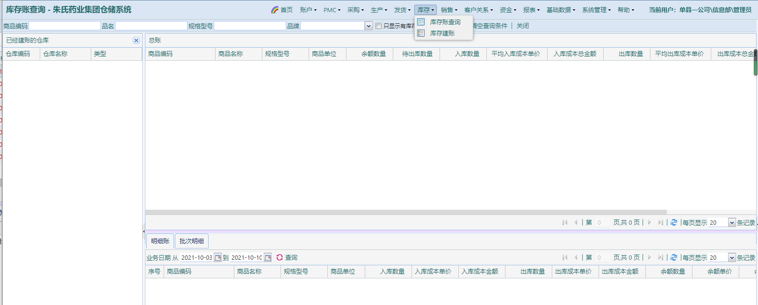Expand the 品牌 dropdown
The height and width of the screenshot is (305, 758).
pyautogui.click(x=368, y=26)
